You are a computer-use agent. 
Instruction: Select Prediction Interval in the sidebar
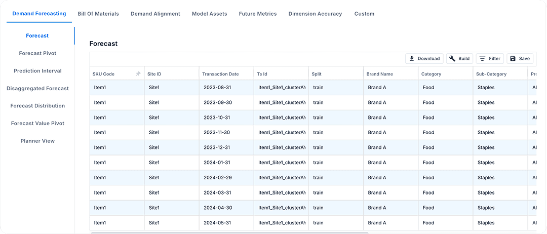click(37, 71)
